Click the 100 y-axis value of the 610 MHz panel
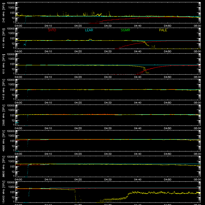 point(12,64)
